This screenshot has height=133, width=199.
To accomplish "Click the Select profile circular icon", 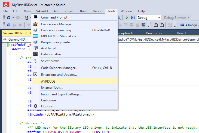I will pyautogui.click(x=35, y=61).
